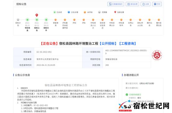172x113 pixels.
Task: Open the 交易服务指引 guide button
Action: [116, 4]
